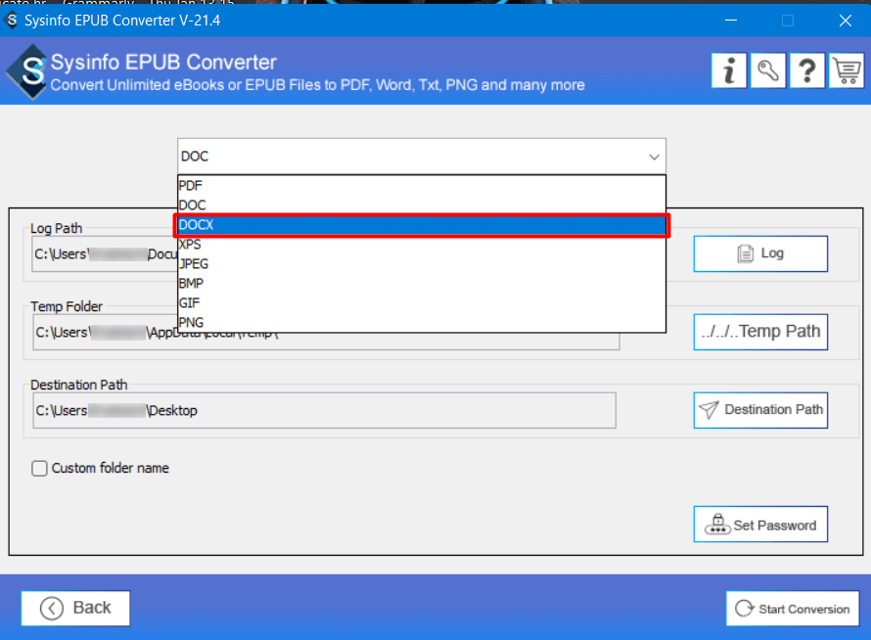
Task: Expand the output format dropdown arrow
Action: click(x=654, y=157)
